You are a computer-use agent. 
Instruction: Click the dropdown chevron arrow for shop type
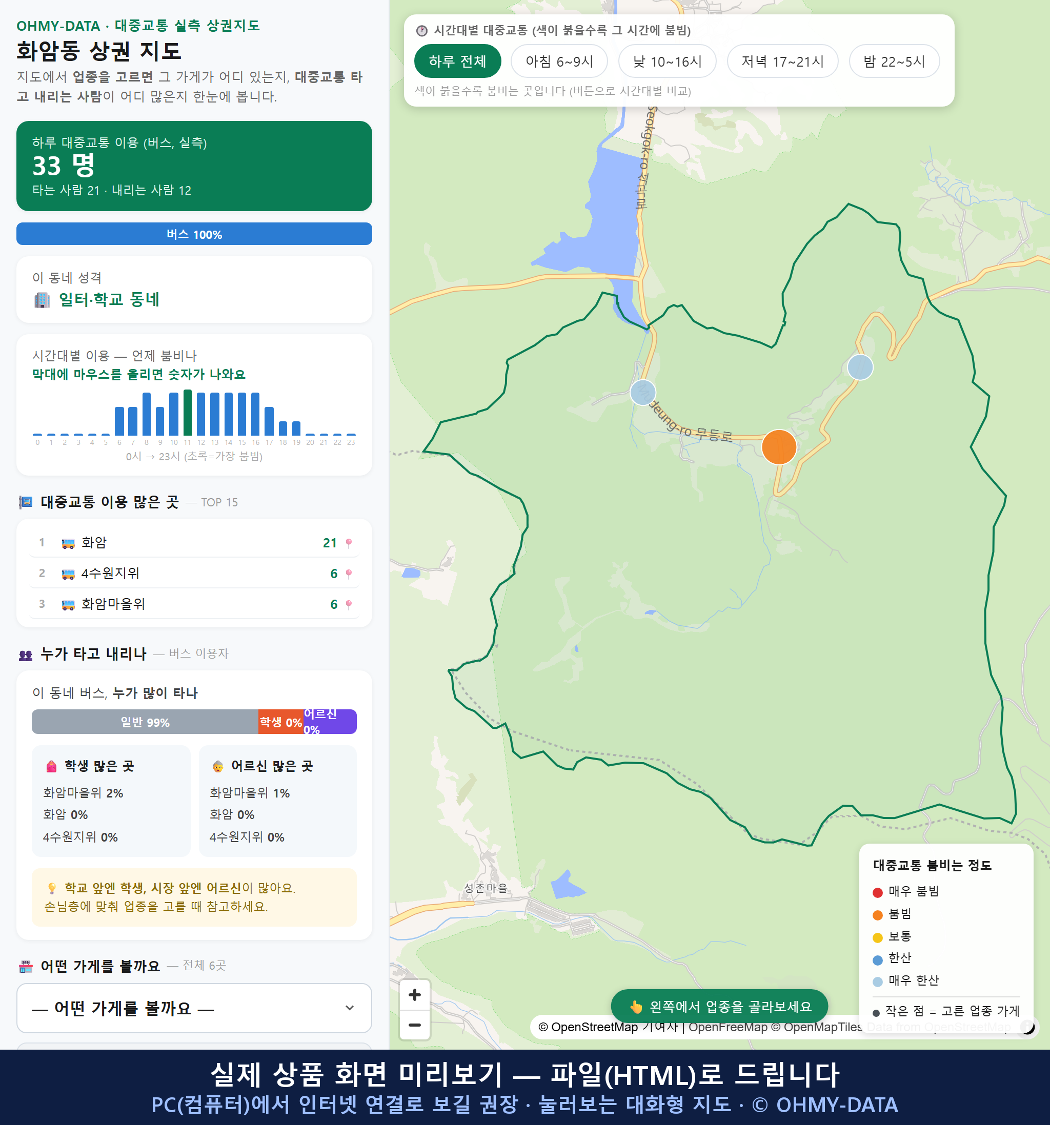coord(350,1008)
